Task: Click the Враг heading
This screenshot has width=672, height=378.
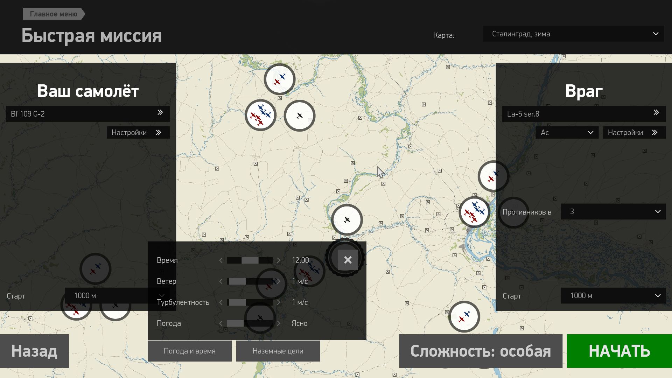Action: pos(584,91)
